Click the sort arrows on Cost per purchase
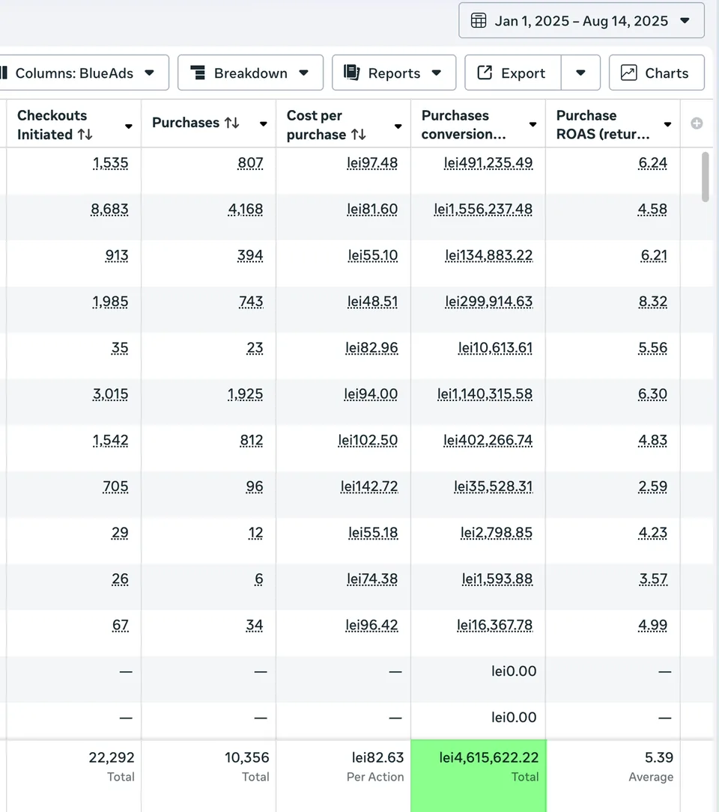The height and width of the screenshot is (812, 719). coord(358,135)
